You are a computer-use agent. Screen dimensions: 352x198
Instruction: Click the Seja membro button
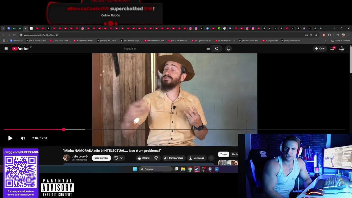pos(101,158)
